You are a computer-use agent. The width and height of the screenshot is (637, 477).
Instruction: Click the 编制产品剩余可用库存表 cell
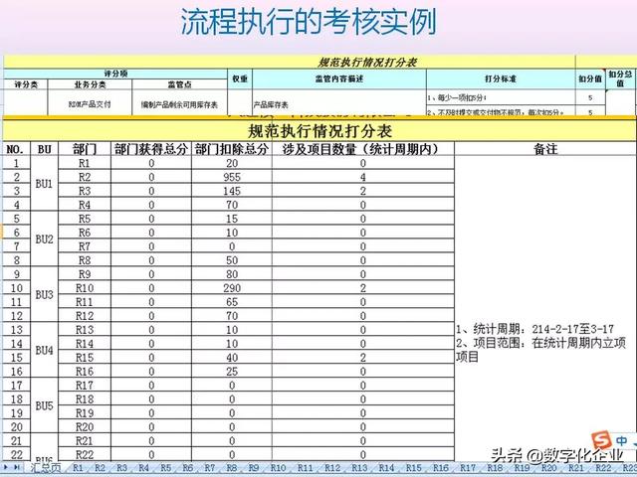point(179,104)
